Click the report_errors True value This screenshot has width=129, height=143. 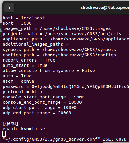tap(50, 60)
